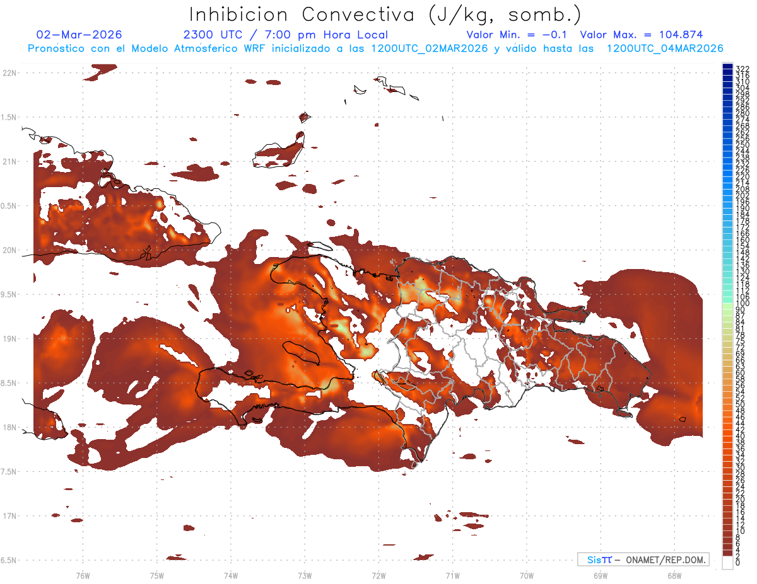Click the '22N' latitude label
Screen dimensions: 757x584
[9, 73]
